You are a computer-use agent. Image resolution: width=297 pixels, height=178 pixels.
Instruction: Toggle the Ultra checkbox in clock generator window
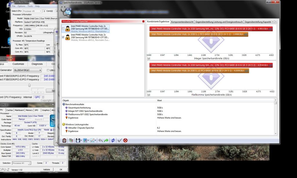click(x=48, y=70)
